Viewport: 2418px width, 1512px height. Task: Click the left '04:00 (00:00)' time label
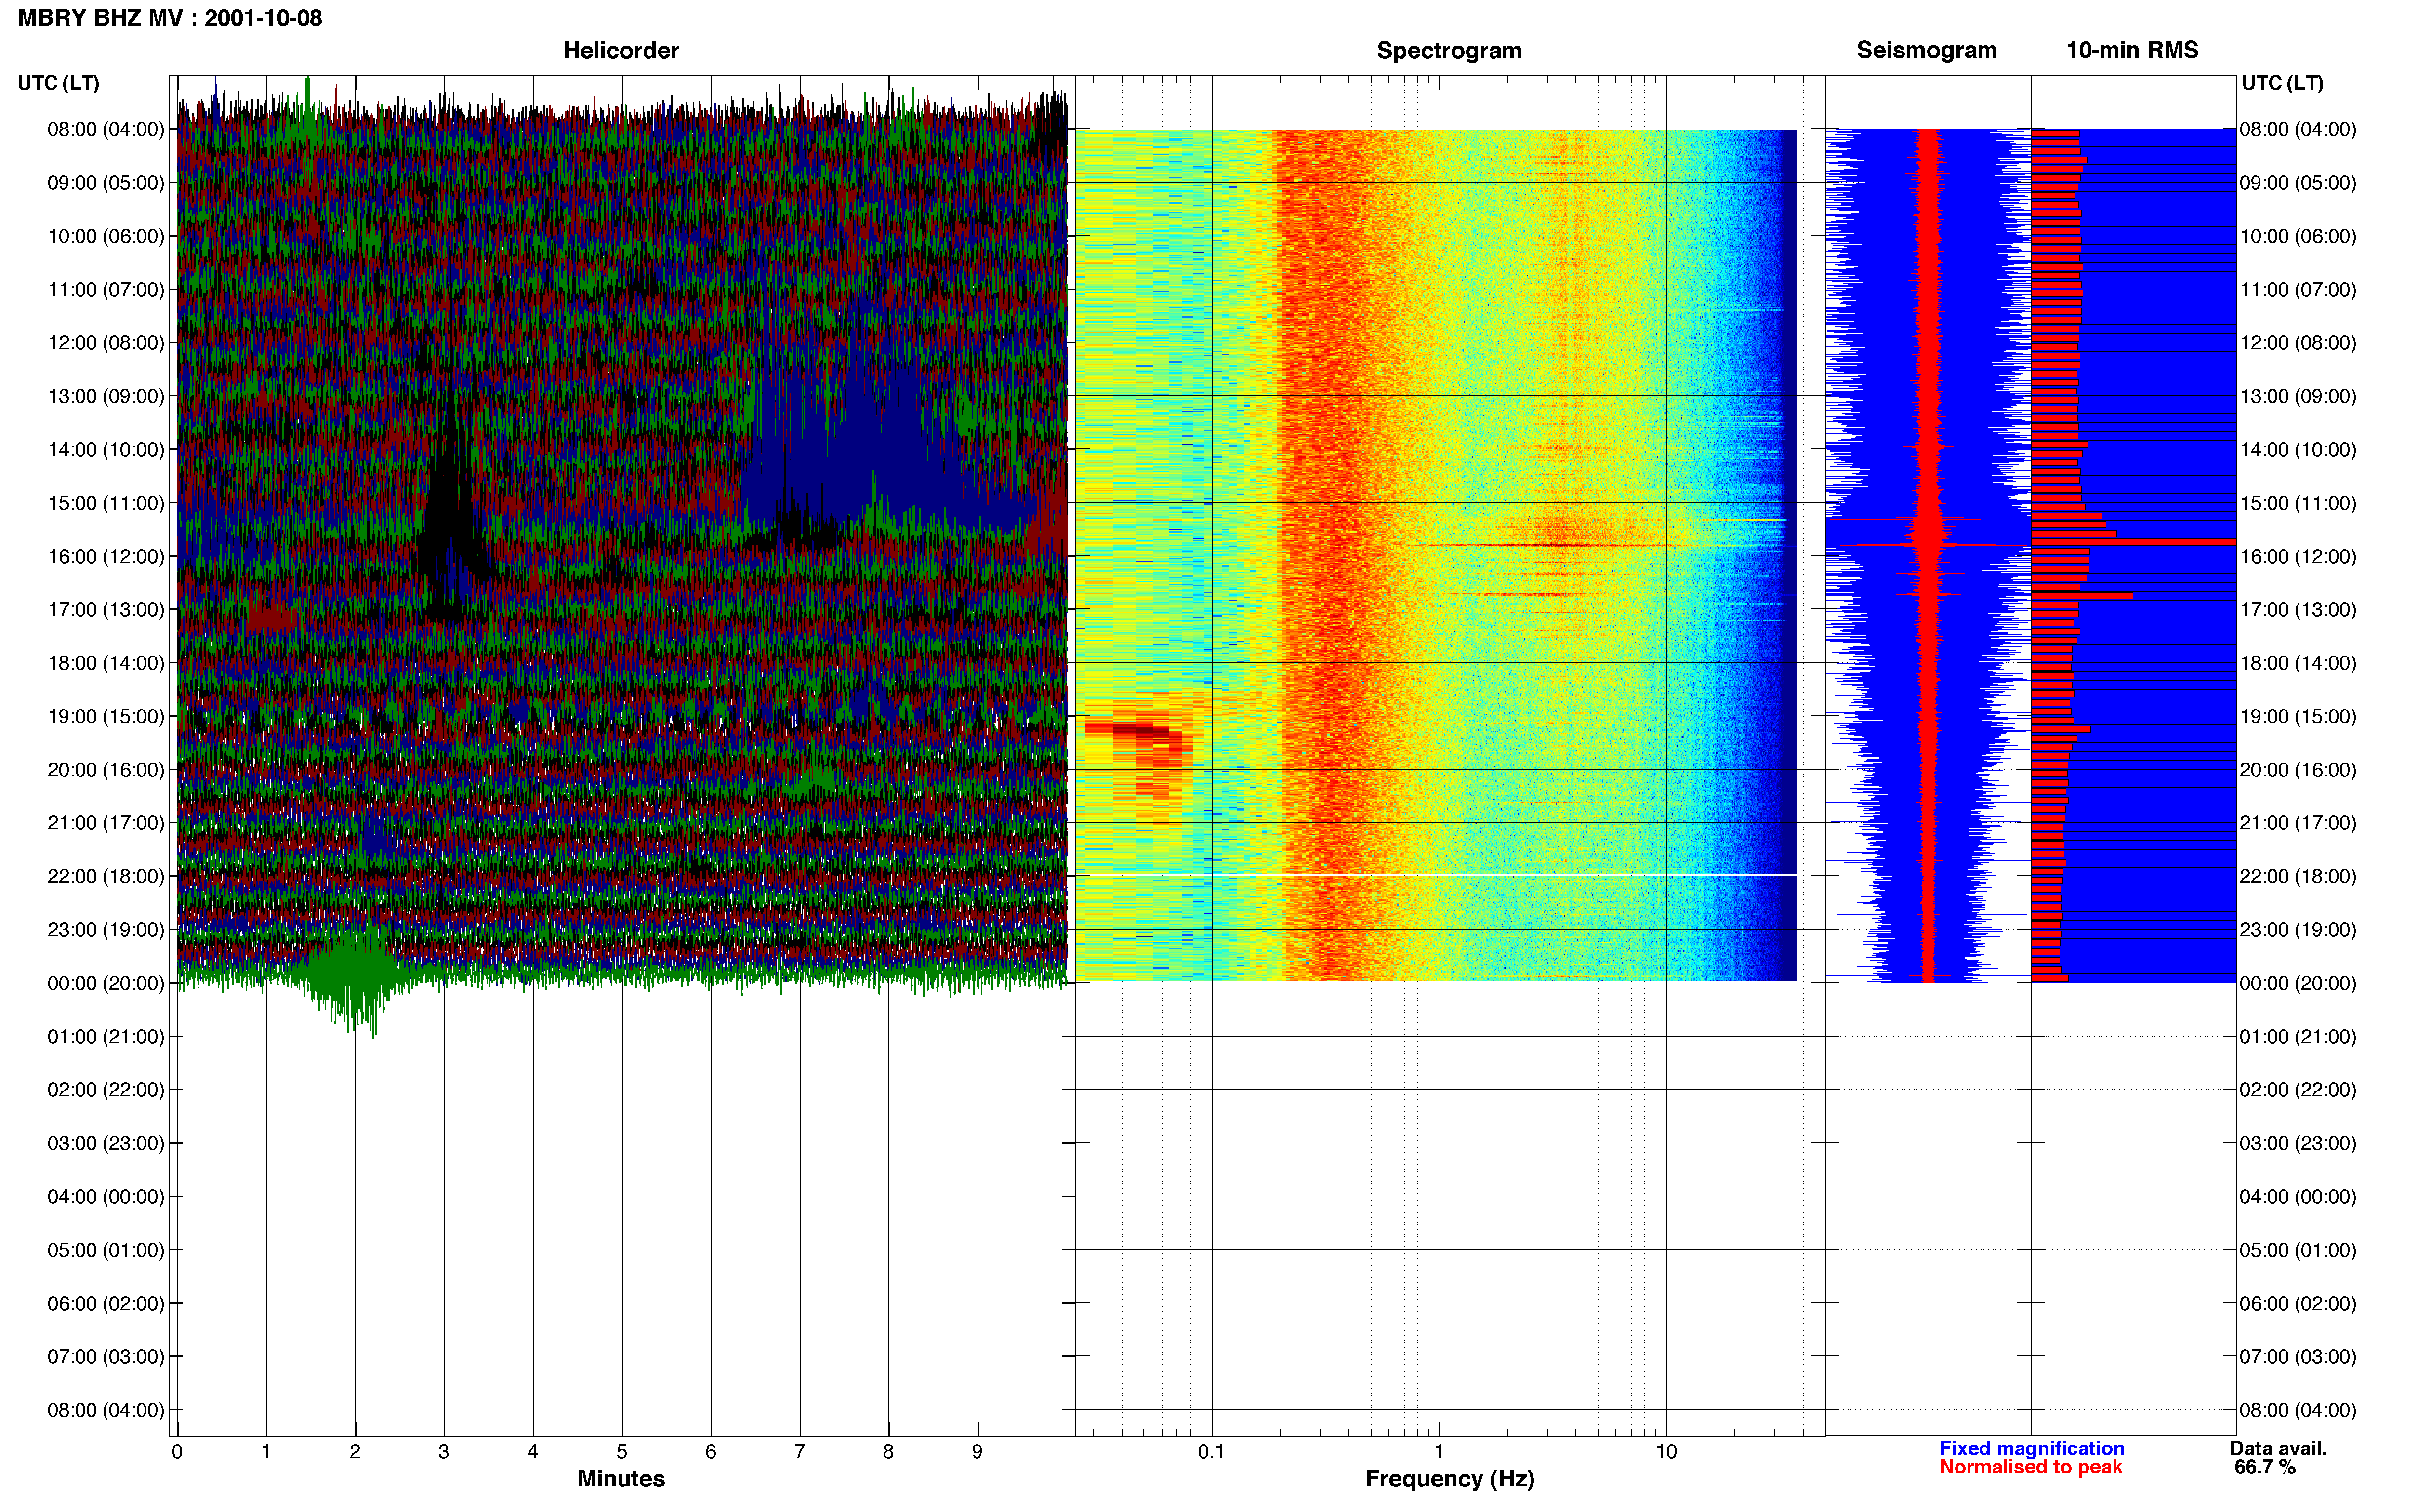(105, 1196)
